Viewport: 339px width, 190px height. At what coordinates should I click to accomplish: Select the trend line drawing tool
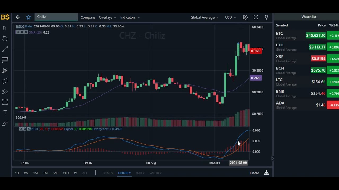point(5,49)
